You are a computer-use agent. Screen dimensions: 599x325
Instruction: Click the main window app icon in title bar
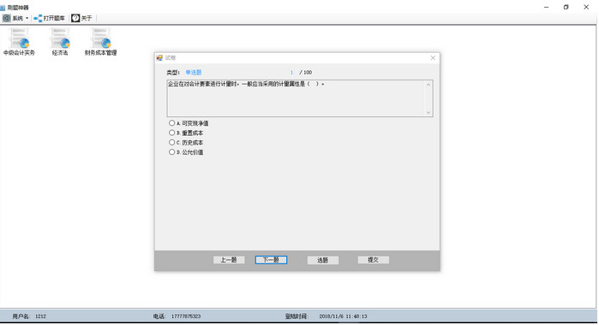[3, 8]
